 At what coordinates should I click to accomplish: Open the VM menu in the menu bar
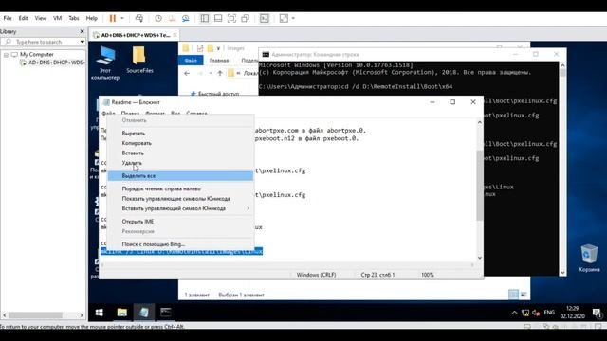pyautogui.click(x=57, y=18)
